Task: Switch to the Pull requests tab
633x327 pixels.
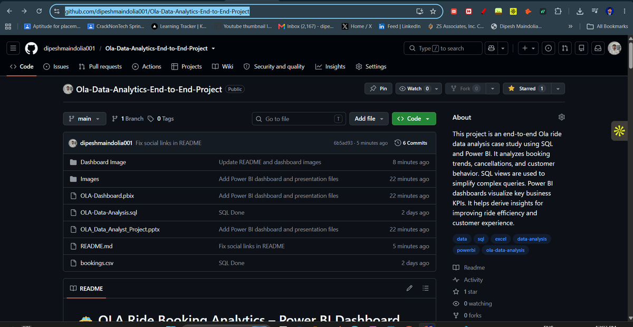Action: 100,66
